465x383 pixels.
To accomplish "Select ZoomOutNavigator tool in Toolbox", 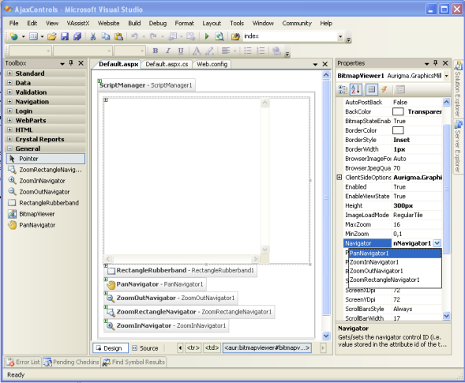I will [45, 192].
